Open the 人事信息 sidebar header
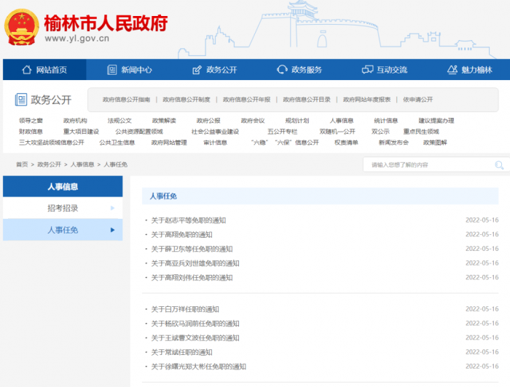The image size is (510, 387). tap(63, 186)
